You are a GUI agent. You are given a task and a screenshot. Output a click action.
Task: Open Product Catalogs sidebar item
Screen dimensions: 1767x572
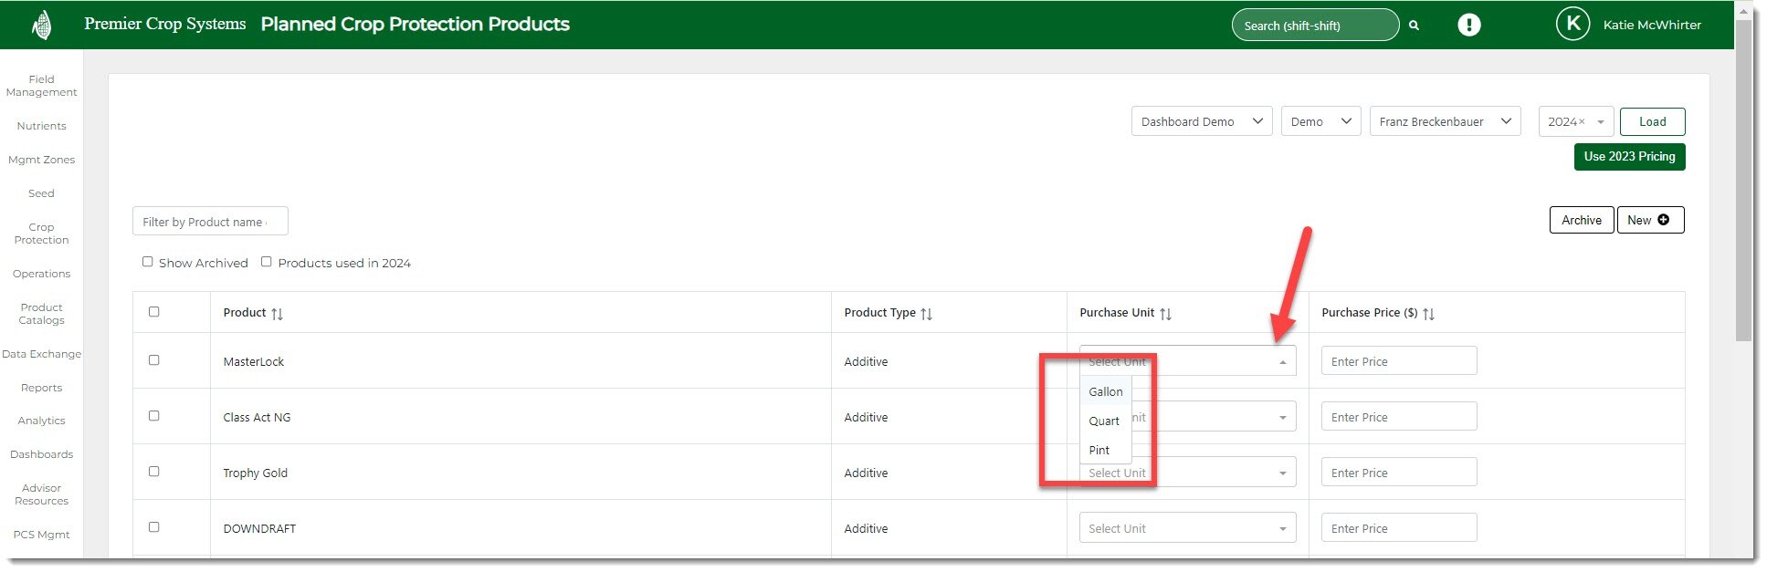(x=41, y=314)
